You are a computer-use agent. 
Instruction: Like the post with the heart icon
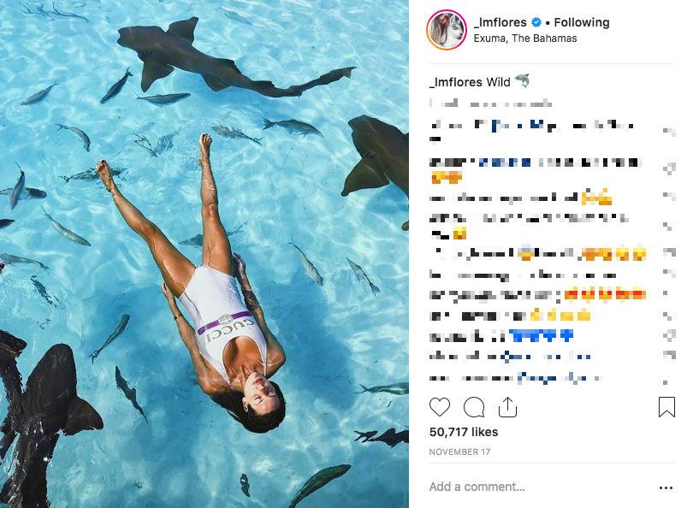pyautogui.click(x=439, y=406)
